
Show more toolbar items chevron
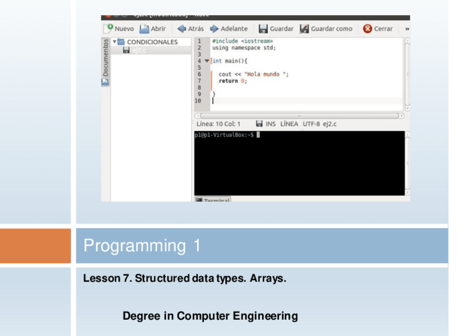click(407, 29)
